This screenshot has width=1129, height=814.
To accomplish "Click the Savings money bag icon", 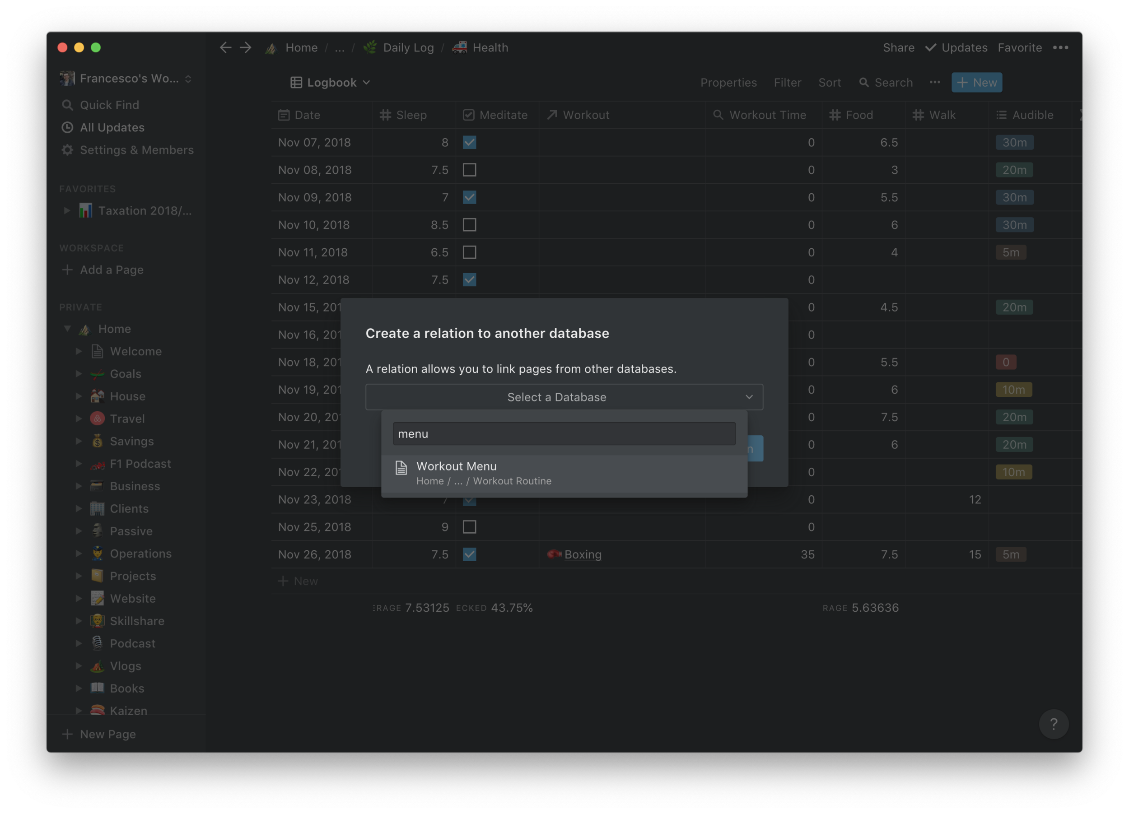I will click(x=97, y=441).
